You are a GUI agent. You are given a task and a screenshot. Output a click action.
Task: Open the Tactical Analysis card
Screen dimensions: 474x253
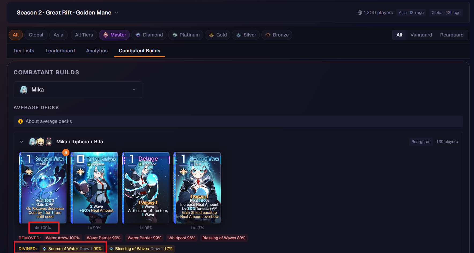coord(94,188)
